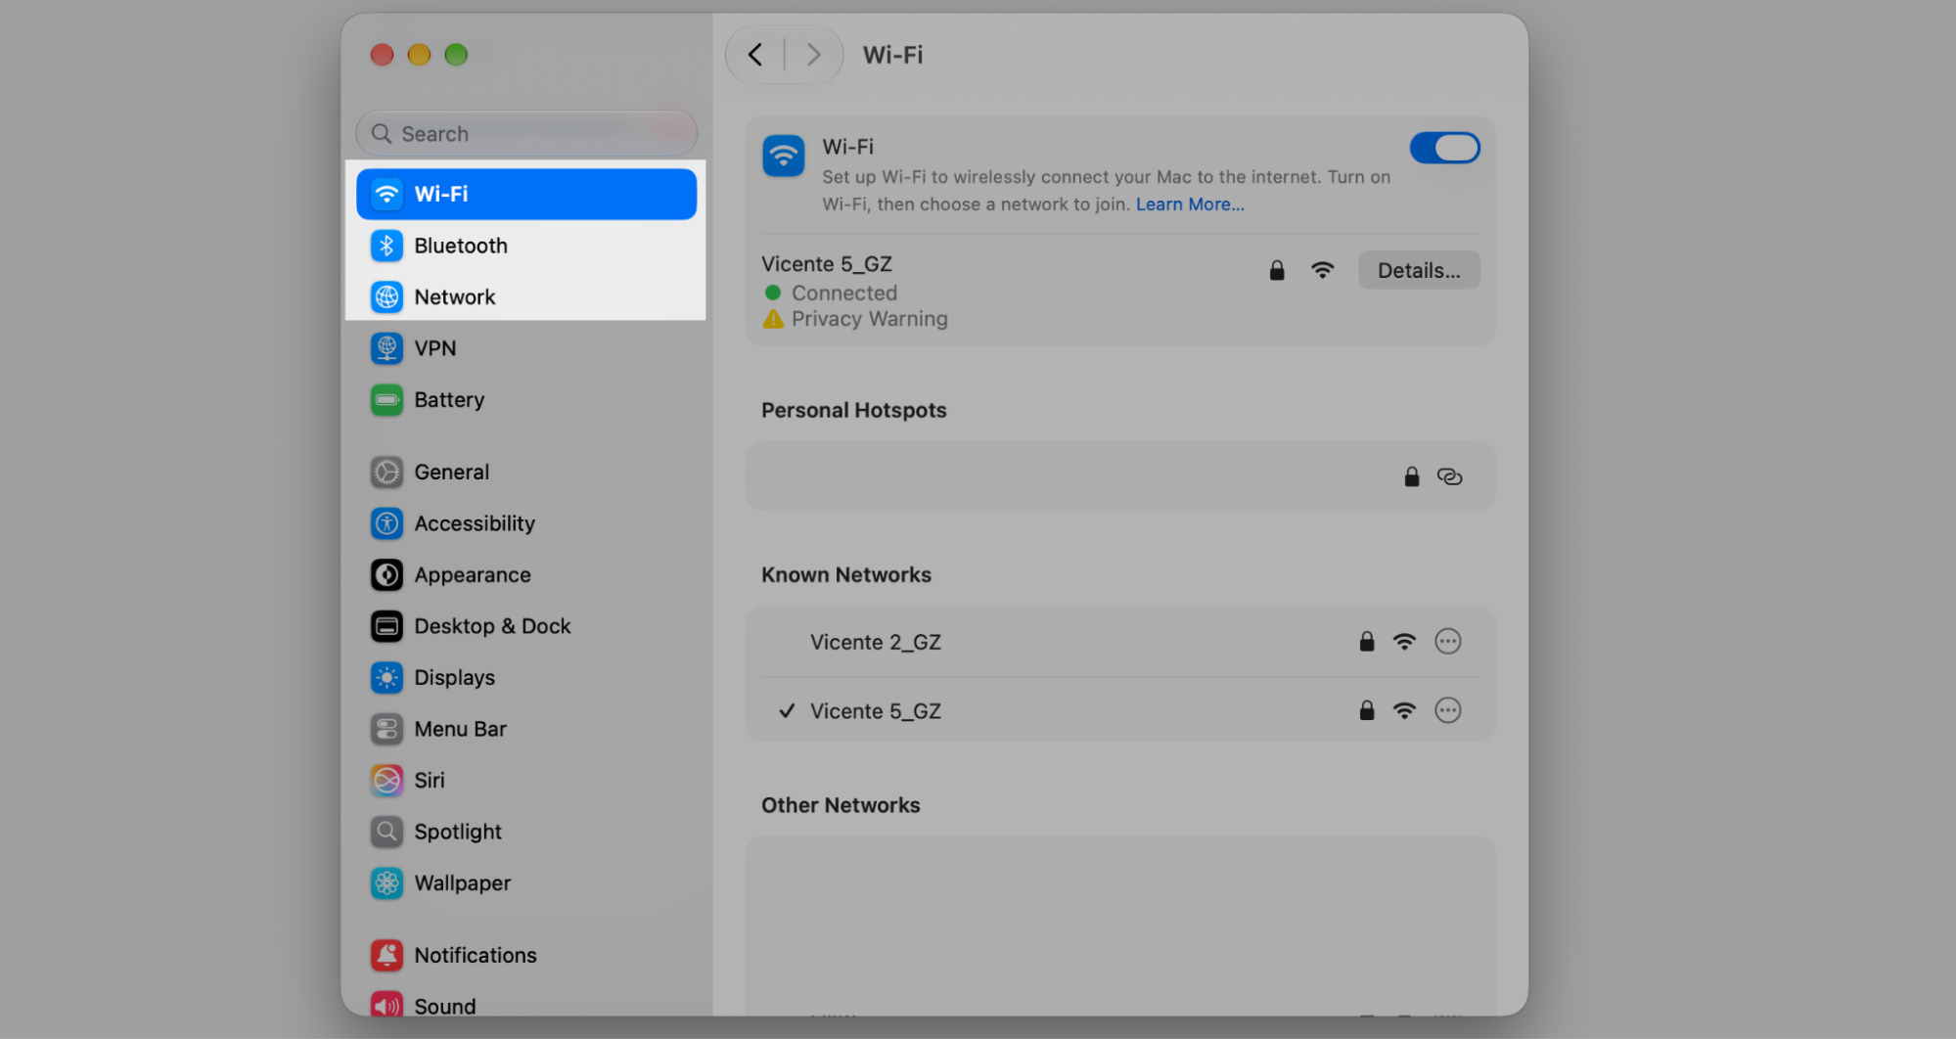Go forward using the right chevron
Viewport: 1956px width, 1039px height.
coord(813,55)
